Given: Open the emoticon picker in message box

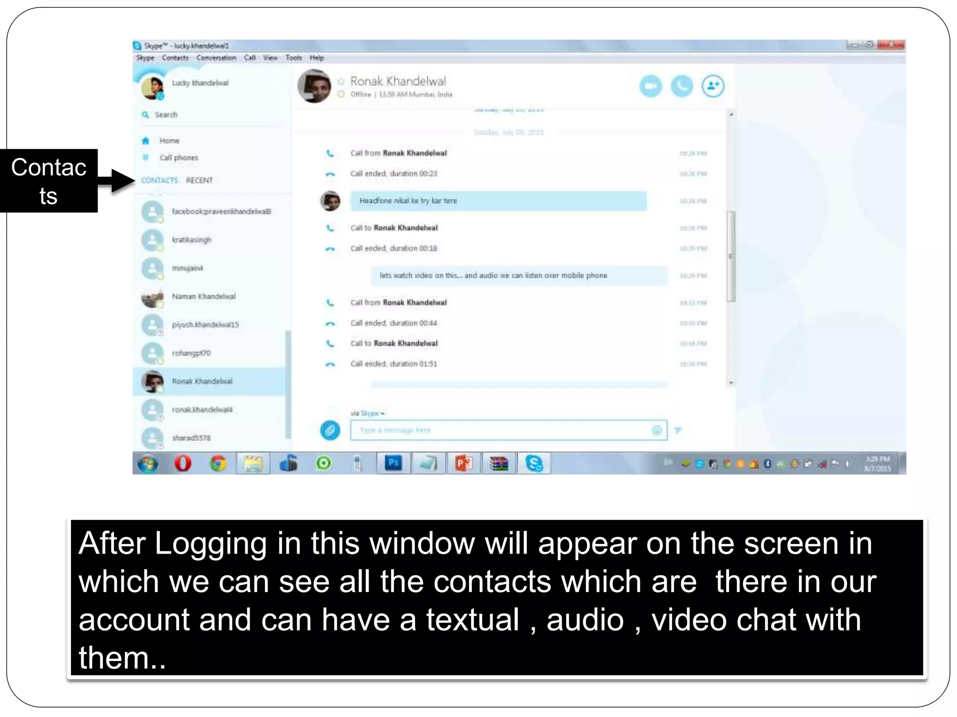Looking at the screenshot, I should click(x=657, y=430).
